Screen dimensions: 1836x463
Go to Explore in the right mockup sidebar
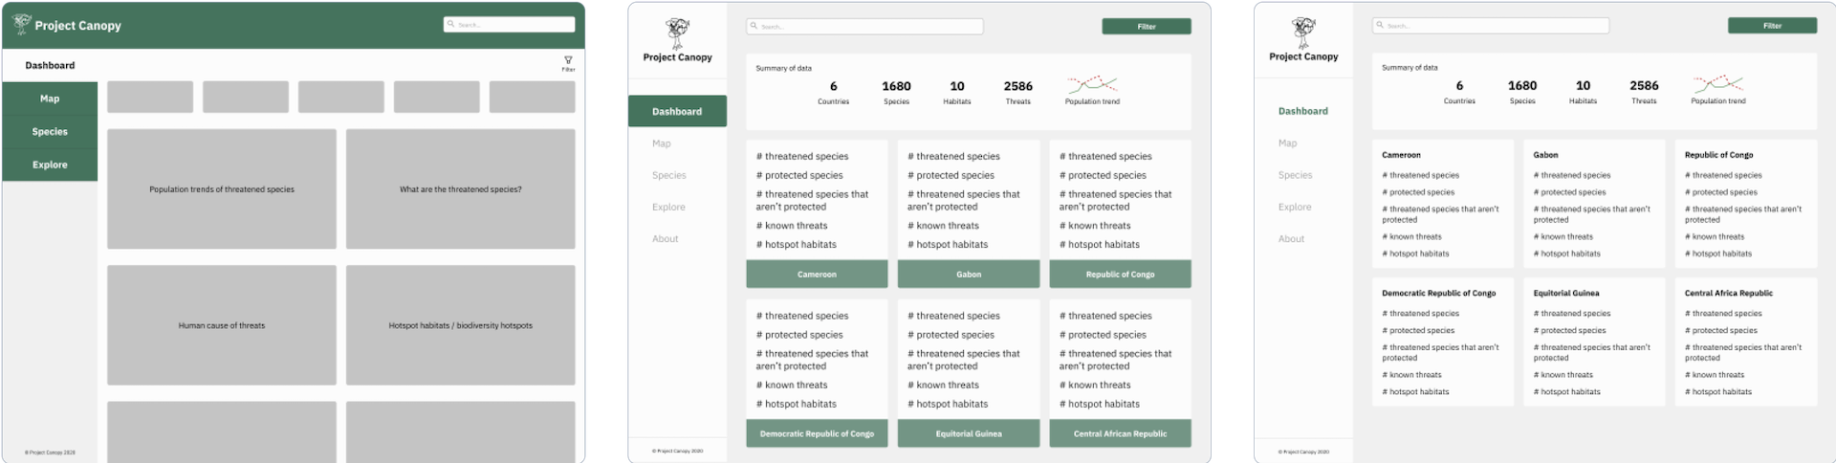(1295, 207)
